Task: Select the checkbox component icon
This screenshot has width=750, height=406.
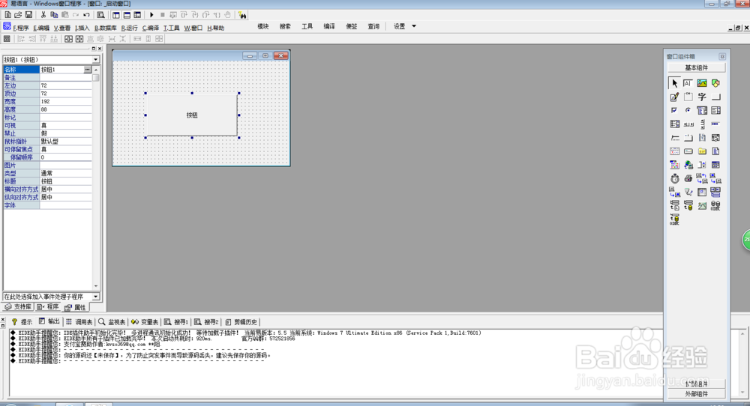Action: pos(674,110)
